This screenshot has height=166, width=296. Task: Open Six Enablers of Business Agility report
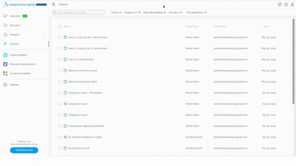[85, 137]
